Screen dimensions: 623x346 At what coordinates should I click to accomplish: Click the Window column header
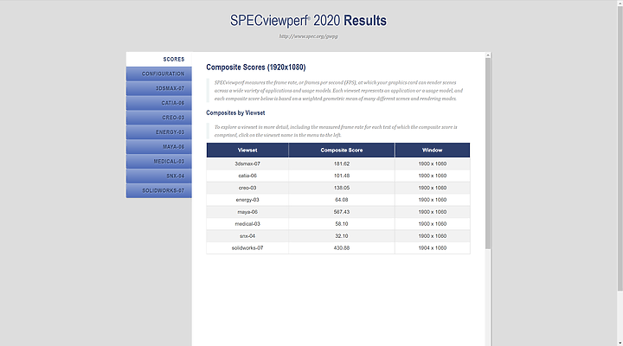point(433,151)
